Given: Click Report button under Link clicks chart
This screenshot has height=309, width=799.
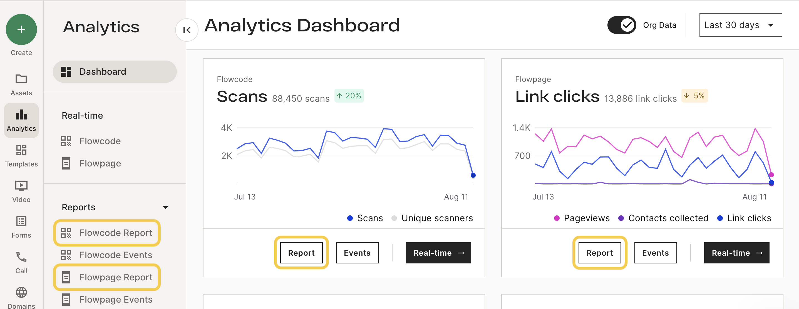Looking at the screenshot, I should click(x=600, y=253).
